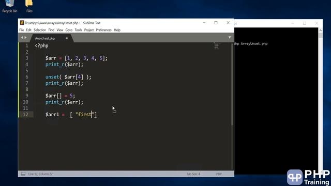
Task: Open the Find menu
Action: (x=51, y=30)
